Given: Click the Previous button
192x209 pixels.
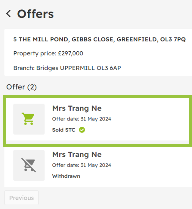Looking at the screenshot, I should point(21,198).
